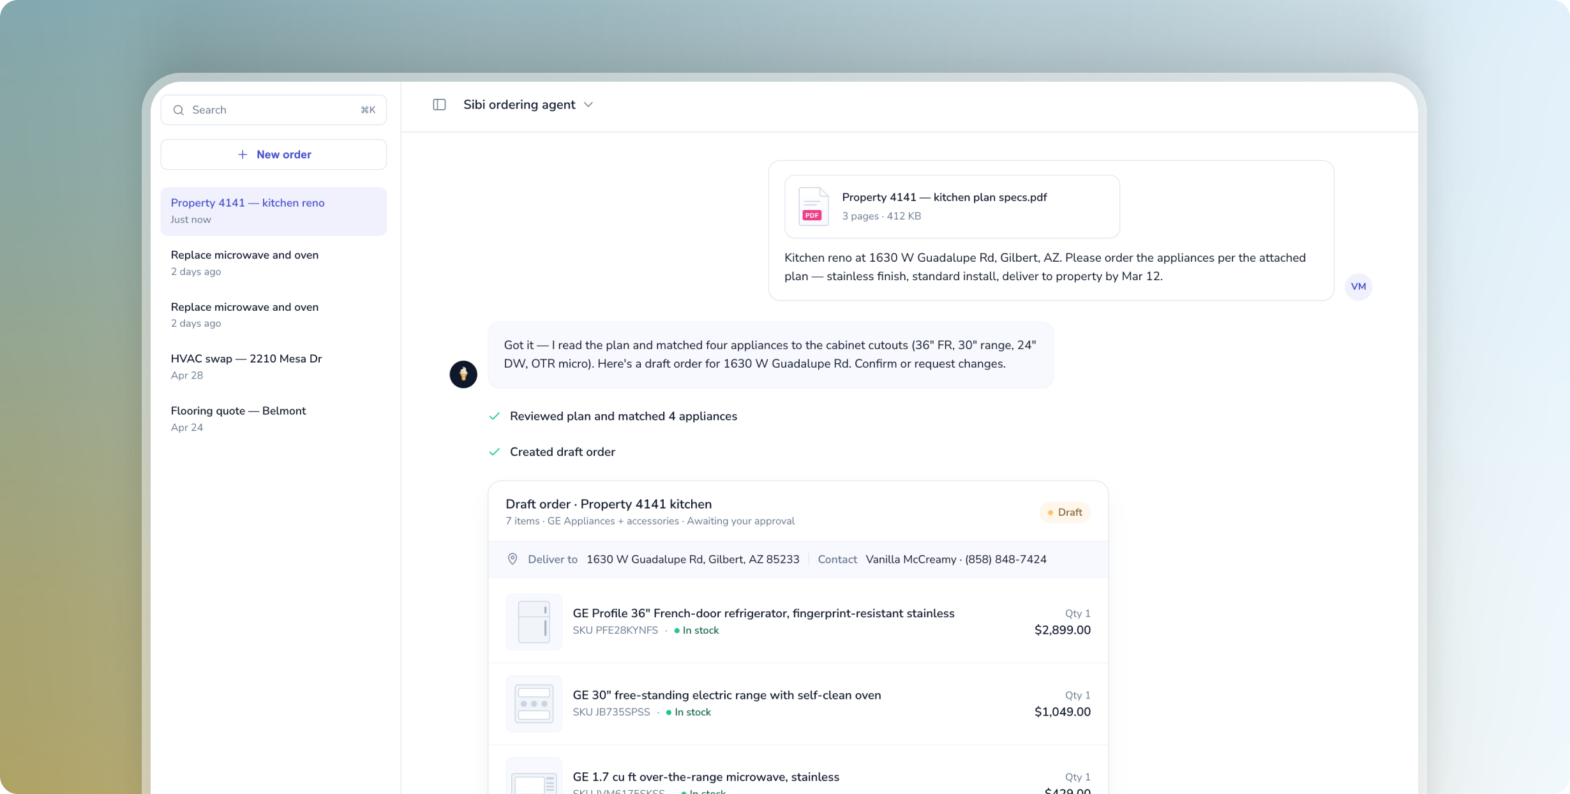This screenshot has width=1570, height=794.
Task: Open the first Replace microwave and oven chat
Action: point(273,263)
